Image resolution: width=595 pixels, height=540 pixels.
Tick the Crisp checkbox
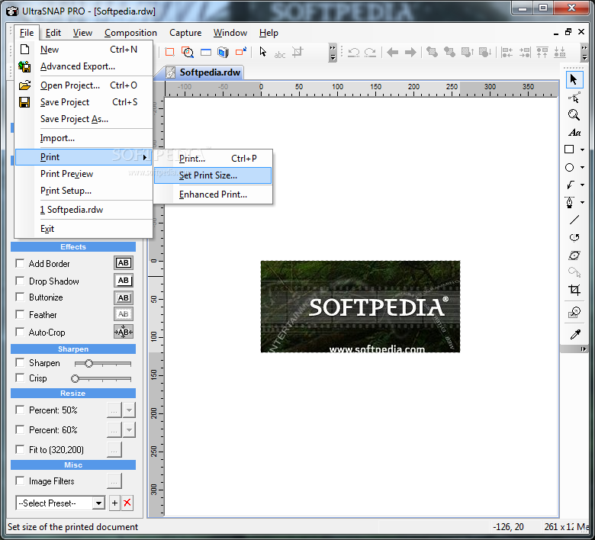[x=20, y=378]
